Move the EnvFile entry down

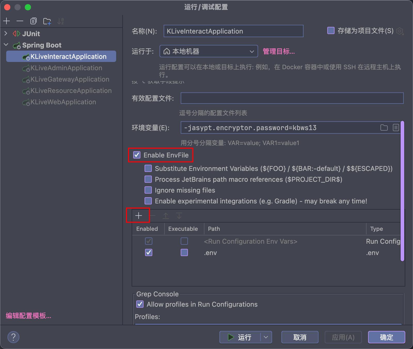179,216
